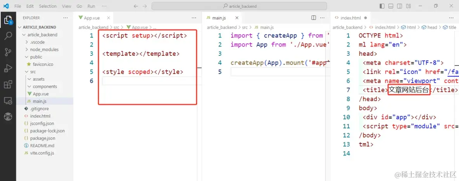
Task: Open the Run and Debug view
Action: [8, 69]
